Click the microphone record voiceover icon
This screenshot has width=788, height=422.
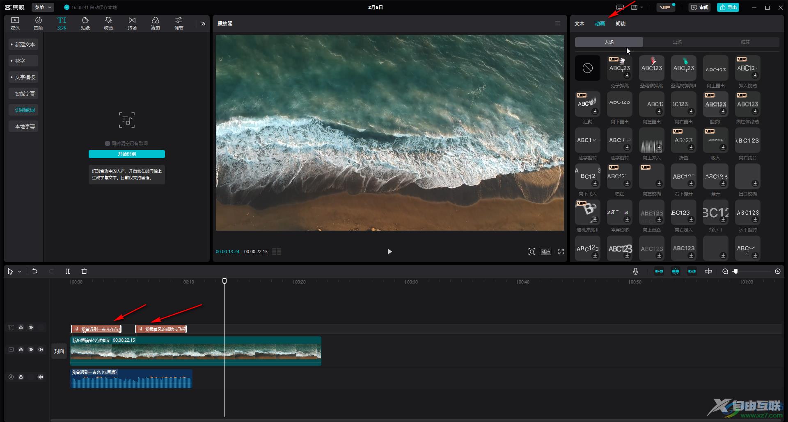(x=636, y=271)
